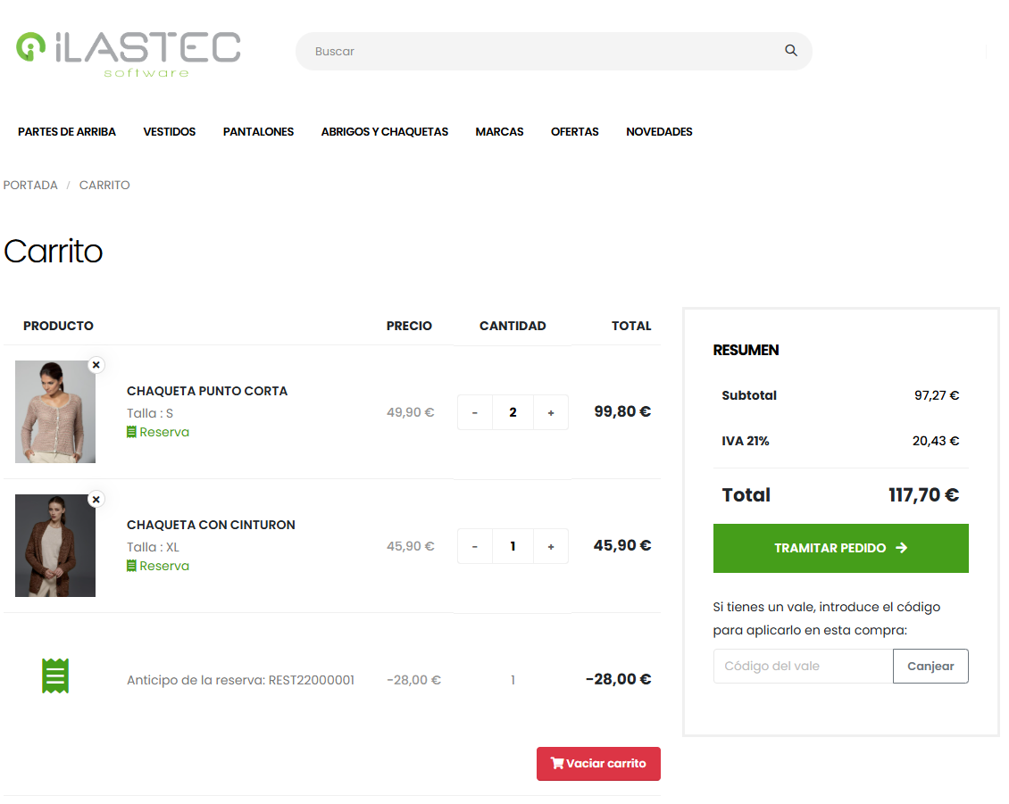Remove Chaqueta con Cinturon with its X icon

pyautogui.click(x=96, y=499)
